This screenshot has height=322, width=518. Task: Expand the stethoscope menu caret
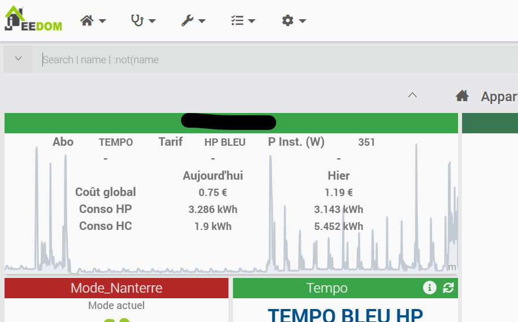click(x=152, y=21)
